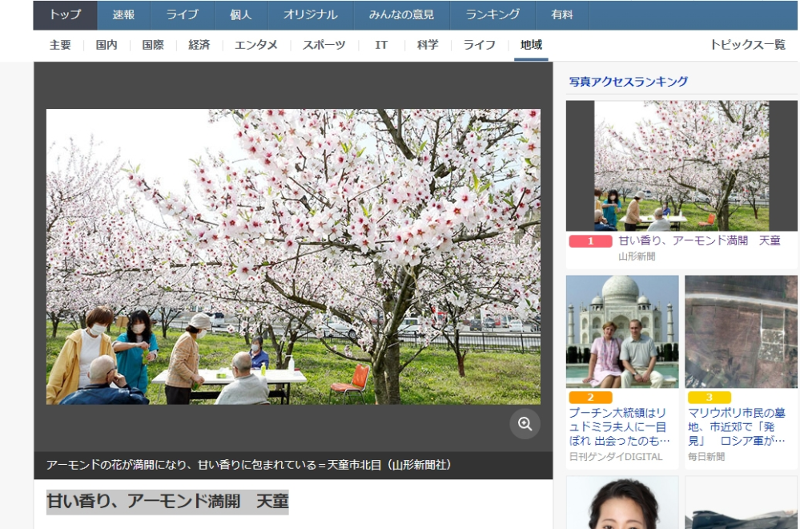Open the 国内 news category
800x529 pixels.
(x=108, y=45)
